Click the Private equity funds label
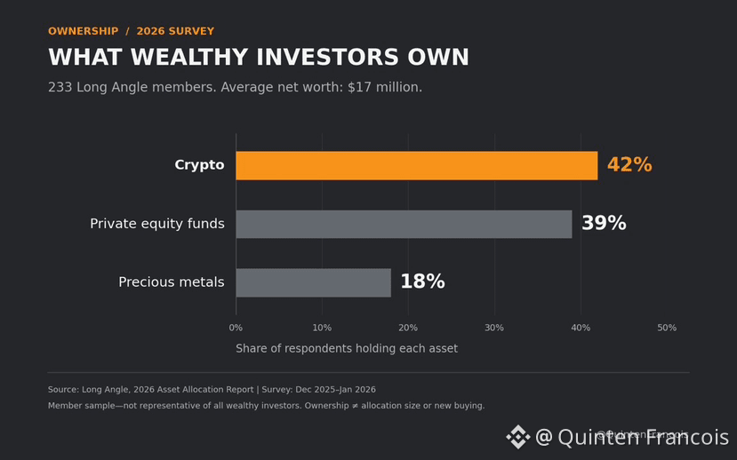This screenshot has width=737, height=460. tap(157, 224)
